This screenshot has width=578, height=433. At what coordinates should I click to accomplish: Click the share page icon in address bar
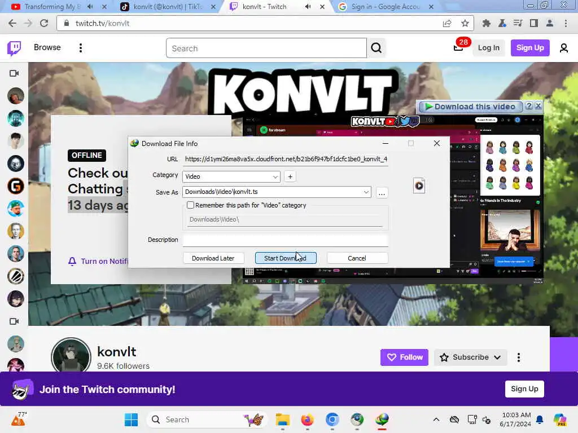(x=447, y=23)
